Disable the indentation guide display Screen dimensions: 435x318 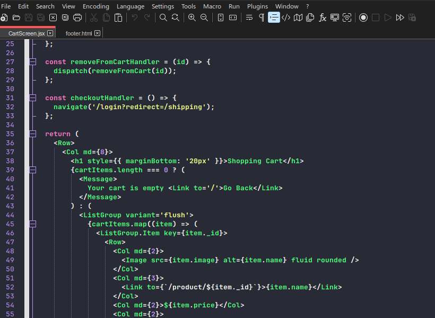point(274,17)
